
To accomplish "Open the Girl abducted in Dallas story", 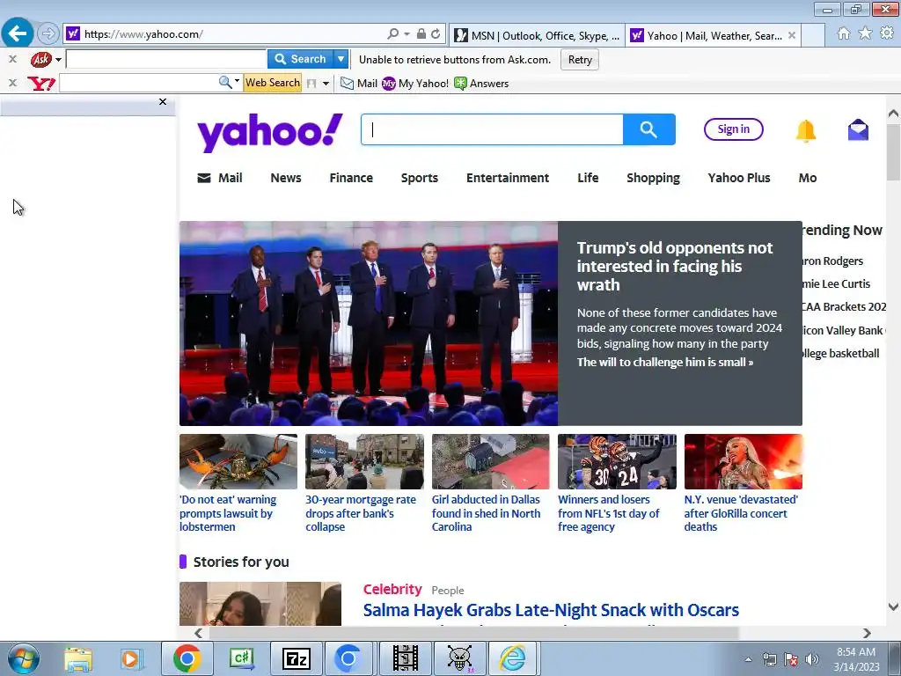I will (x=486, y=513).
